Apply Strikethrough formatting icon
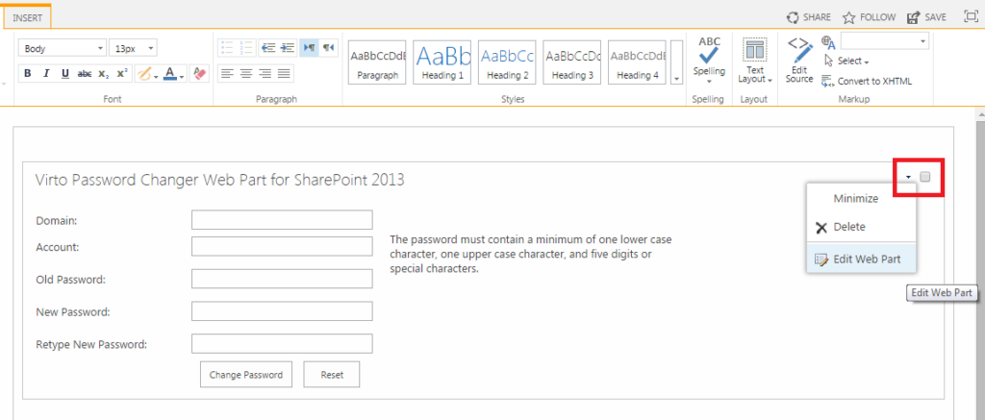 85,73
